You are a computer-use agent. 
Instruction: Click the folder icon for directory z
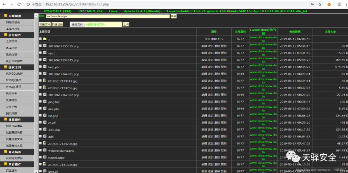45,39
